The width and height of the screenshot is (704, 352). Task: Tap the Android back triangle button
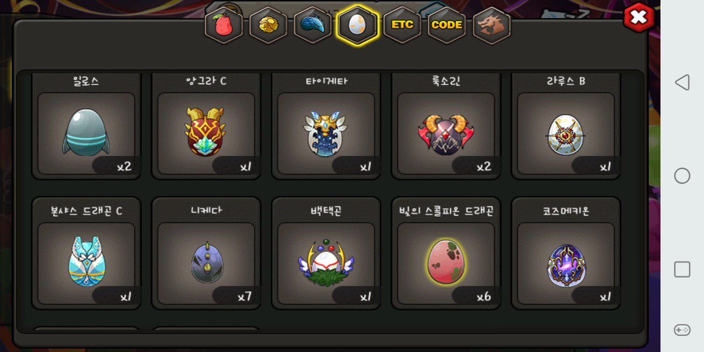[682, 82]
